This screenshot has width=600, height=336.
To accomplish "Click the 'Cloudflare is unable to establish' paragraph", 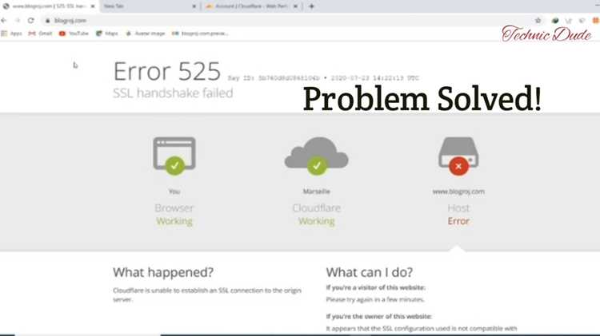I will 207,294.
